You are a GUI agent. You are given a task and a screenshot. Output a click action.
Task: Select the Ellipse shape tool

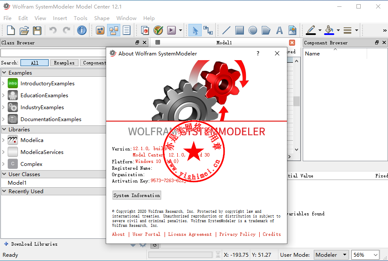pyautogui.click(x=253, y=30)
